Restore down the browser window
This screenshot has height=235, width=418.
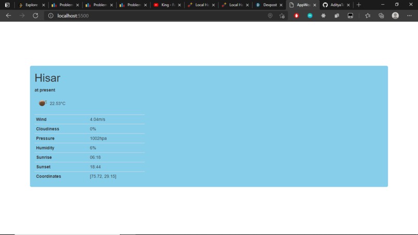[397, 5]
